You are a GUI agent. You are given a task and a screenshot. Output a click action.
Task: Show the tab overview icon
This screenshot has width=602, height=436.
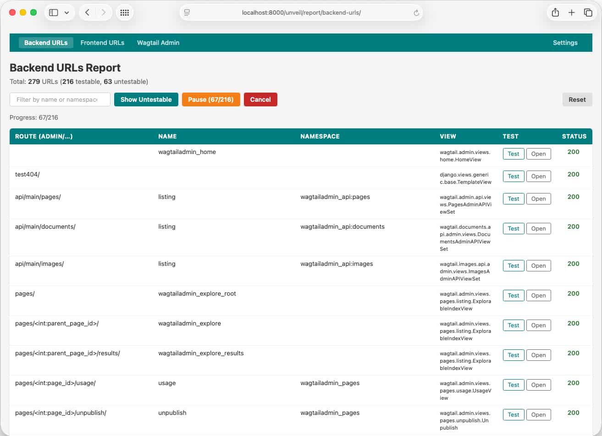588,13
